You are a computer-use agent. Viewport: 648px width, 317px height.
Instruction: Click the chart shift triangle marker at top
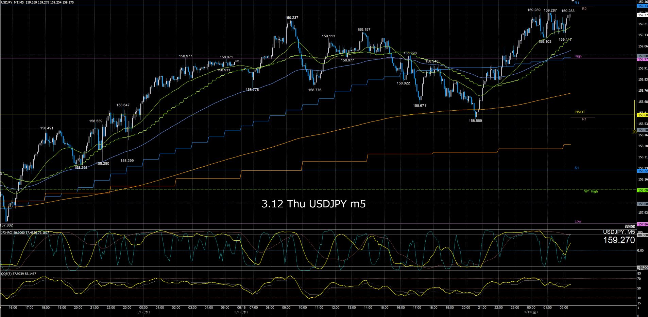[573, 1]
